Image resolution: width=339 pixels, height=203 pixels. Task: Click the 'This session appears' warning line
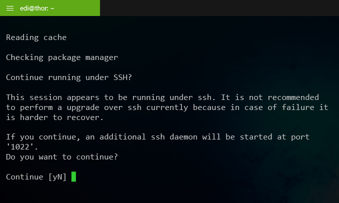[x=162, y=97]
